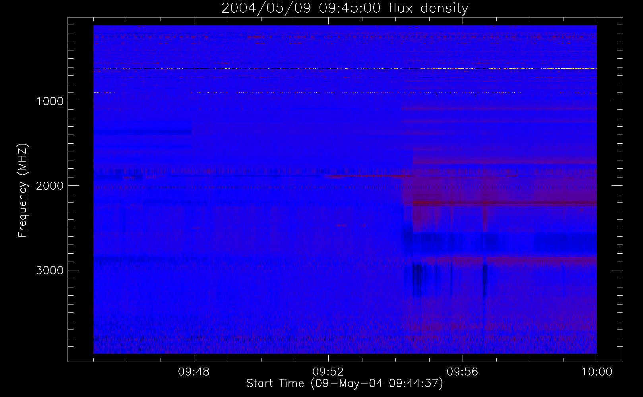
Task: Select the 09:56 time tick label
Action: 463,372
